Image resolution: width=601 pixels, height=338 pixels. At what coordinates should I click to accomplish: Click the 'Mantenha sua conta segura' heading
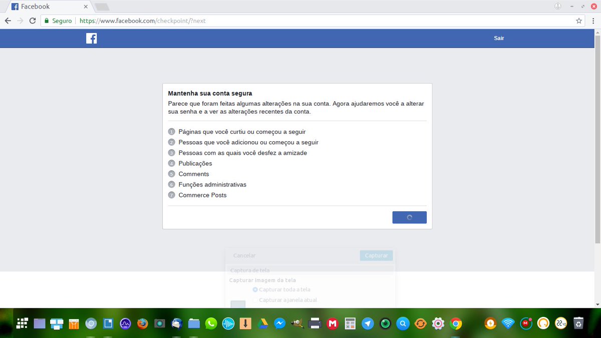tap(210, 93)
